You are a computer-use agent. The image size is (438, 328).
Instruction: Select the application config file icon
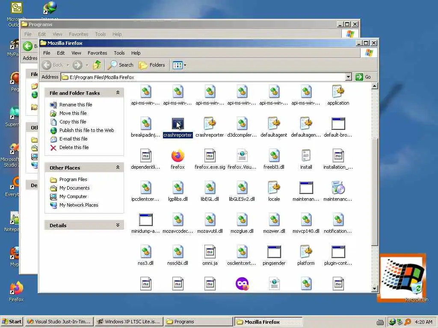tap(338, 91)
